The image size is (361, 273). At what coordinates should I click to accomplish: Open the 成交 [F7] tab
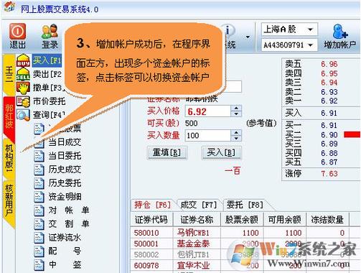(x=199, y=205)
